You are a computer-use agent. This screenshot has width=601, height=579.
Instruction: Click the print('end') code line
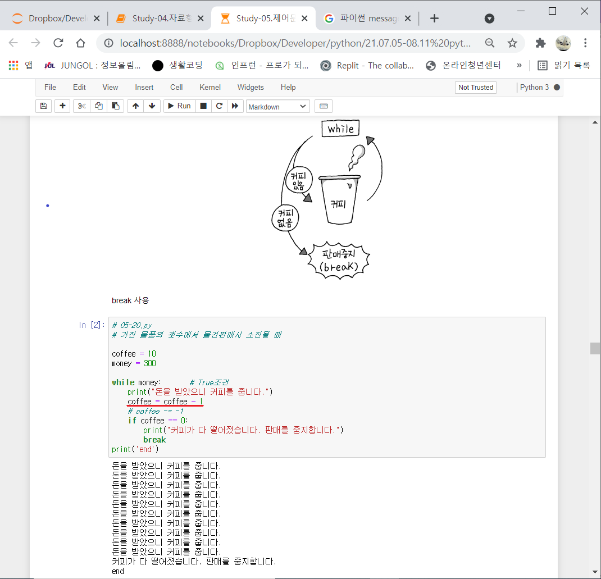point(135,449)
